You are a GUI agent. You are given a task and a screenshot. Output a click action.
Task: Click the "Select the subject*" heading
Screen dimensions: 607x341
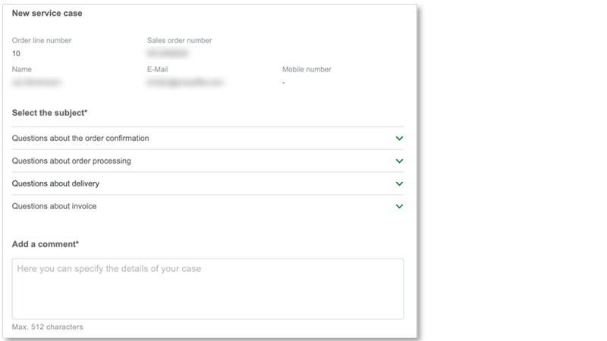[50, 113]
